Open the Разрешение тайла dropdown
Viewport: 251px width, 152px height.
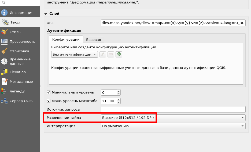click(x=173, y=118)
